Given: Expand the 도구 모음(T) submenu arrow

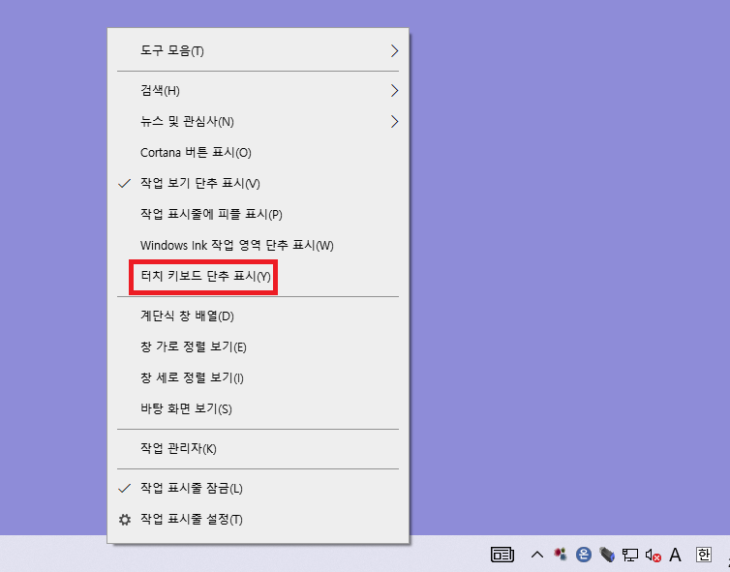Looking at the screenshot, I should 394,50.
